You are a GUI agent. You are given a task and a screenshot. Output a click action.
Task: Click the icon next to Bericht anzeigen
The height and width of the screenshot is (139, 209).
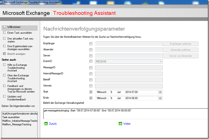[x=4, y=54]
